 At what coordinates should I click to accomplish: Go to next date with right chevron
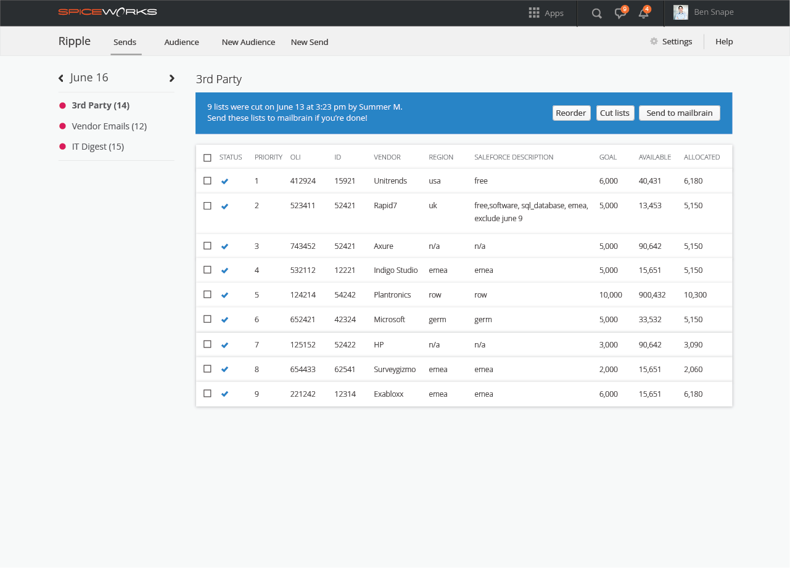tap(172, 78)
